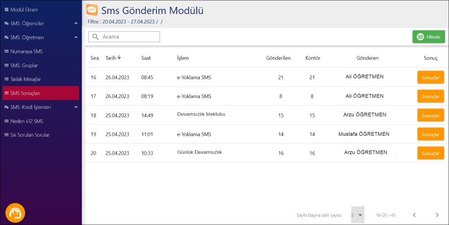Click the list icon beside Numaraya SMS

point(6,52)
